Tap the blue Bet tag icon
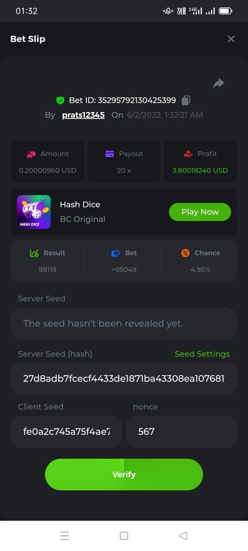This screenshot has width=248, height=551. click(116, 253)
